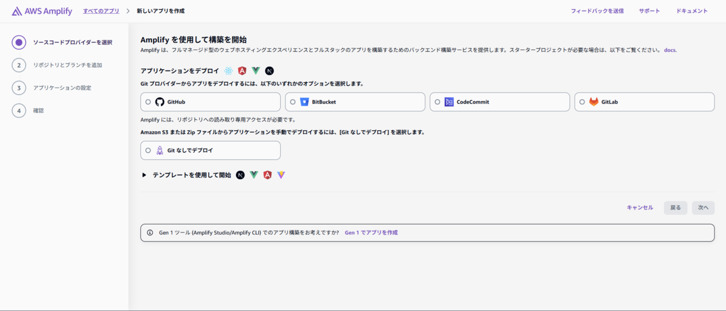Click the BitBucket bucket icon
Screen dimensions: 726x311
tap(304, 102)
